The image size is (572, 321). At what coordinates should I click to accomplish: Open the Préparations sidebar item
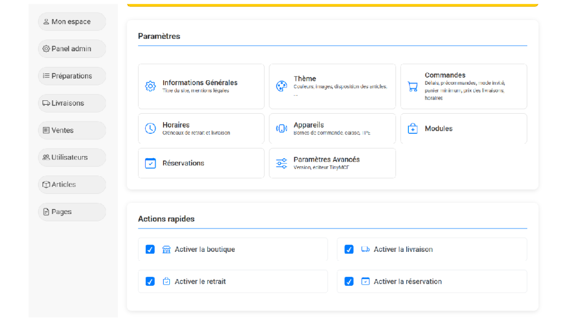pos(71,76)
